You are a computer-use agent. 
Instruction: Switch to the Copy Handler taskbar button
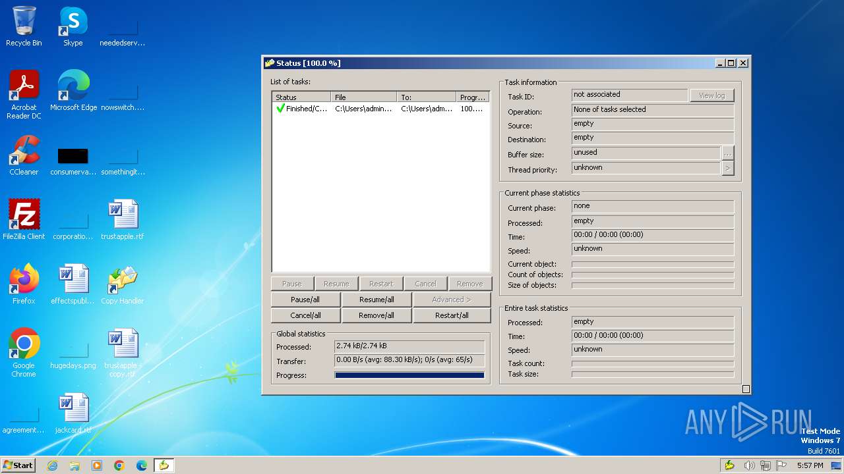[164, 465]
